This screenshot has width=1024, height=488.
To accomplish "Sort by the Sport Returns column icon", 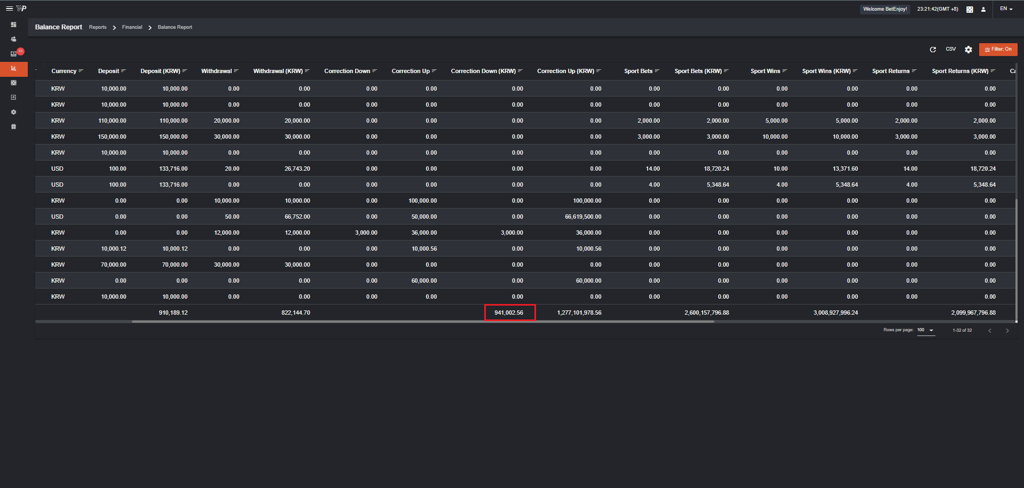I will tap(914, 71).
